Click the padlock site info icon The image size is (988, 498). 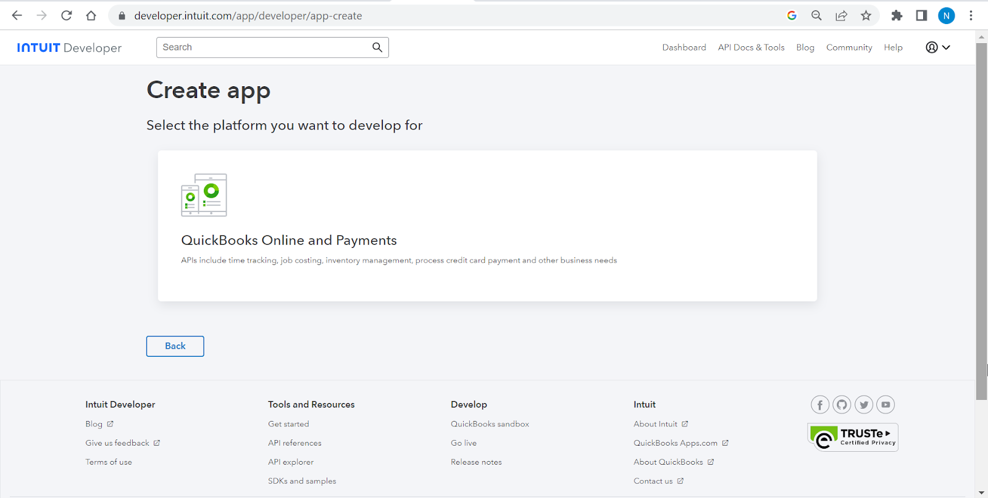[122, 16]
